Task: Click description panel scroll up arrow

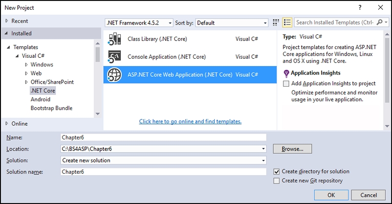Action: (x=387, y=34)
